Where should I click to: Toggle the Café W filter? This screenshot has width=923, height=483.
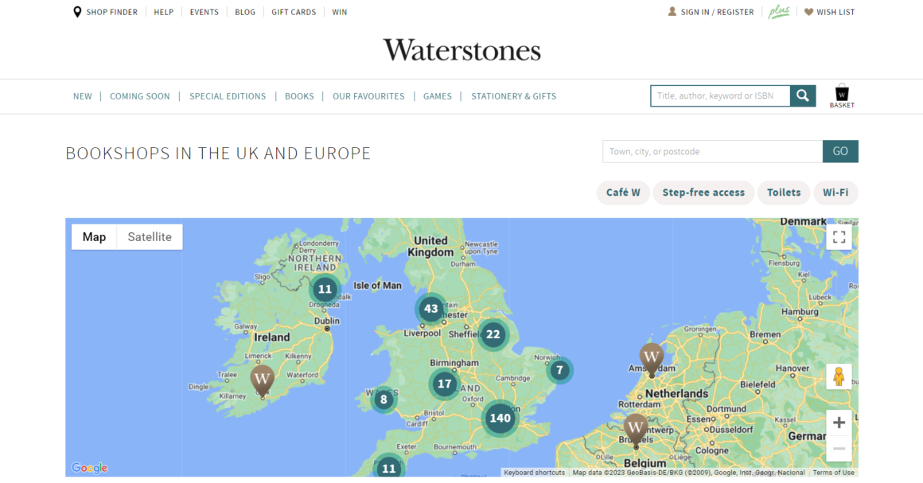[x=623, y=193]
